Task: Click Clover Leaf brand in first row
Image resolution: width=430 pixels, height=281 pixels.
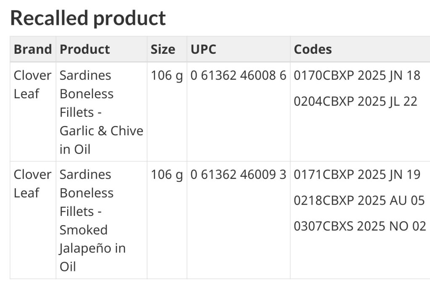Action: [x=32, y=84]
